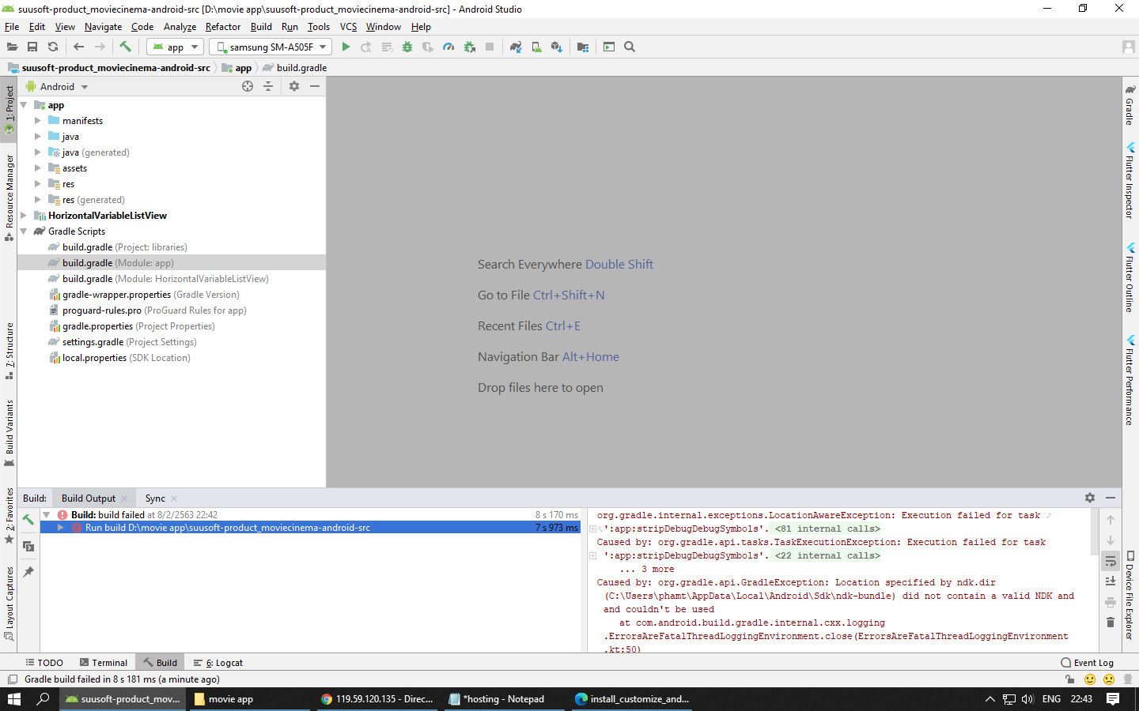The width and height of the screenshot is (1139, 711).
Task: Click the print icon in build console
Action: tap(1111, 602)
